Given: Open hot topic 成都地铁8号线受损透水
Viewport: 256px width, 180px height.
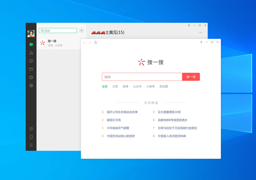Looking at the screenshot, I should pyautogui.click(x=172, y=120).
